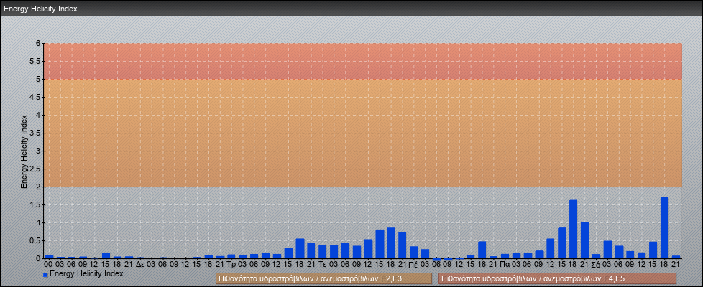
Task: Click the bar above the Πα day label
Action: pyautogui.click(x=505, y=257)
